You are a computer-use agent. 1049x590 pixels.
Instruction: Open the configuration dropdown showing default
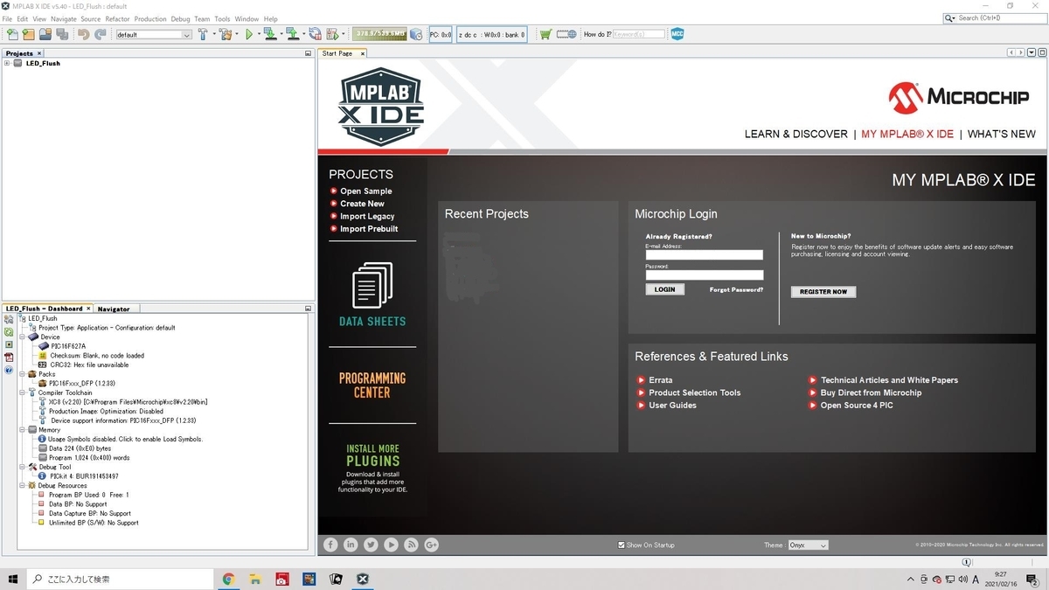click(x=153, y=35)
